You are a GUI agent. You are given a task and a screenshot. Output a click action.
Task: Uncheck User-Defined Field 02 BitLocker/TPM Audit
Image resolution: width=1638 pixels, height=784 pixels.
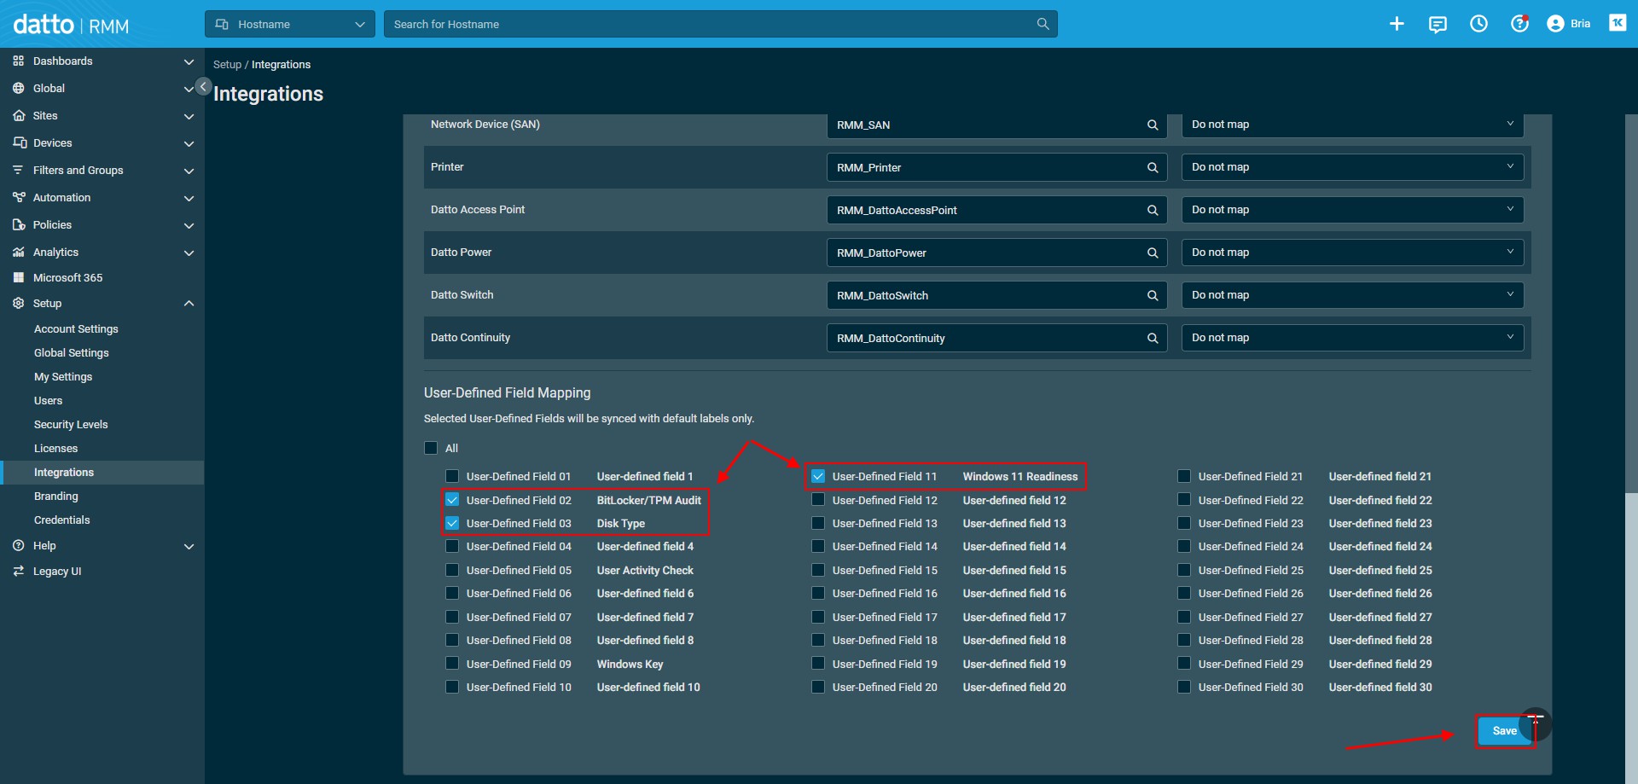(452, 500)
